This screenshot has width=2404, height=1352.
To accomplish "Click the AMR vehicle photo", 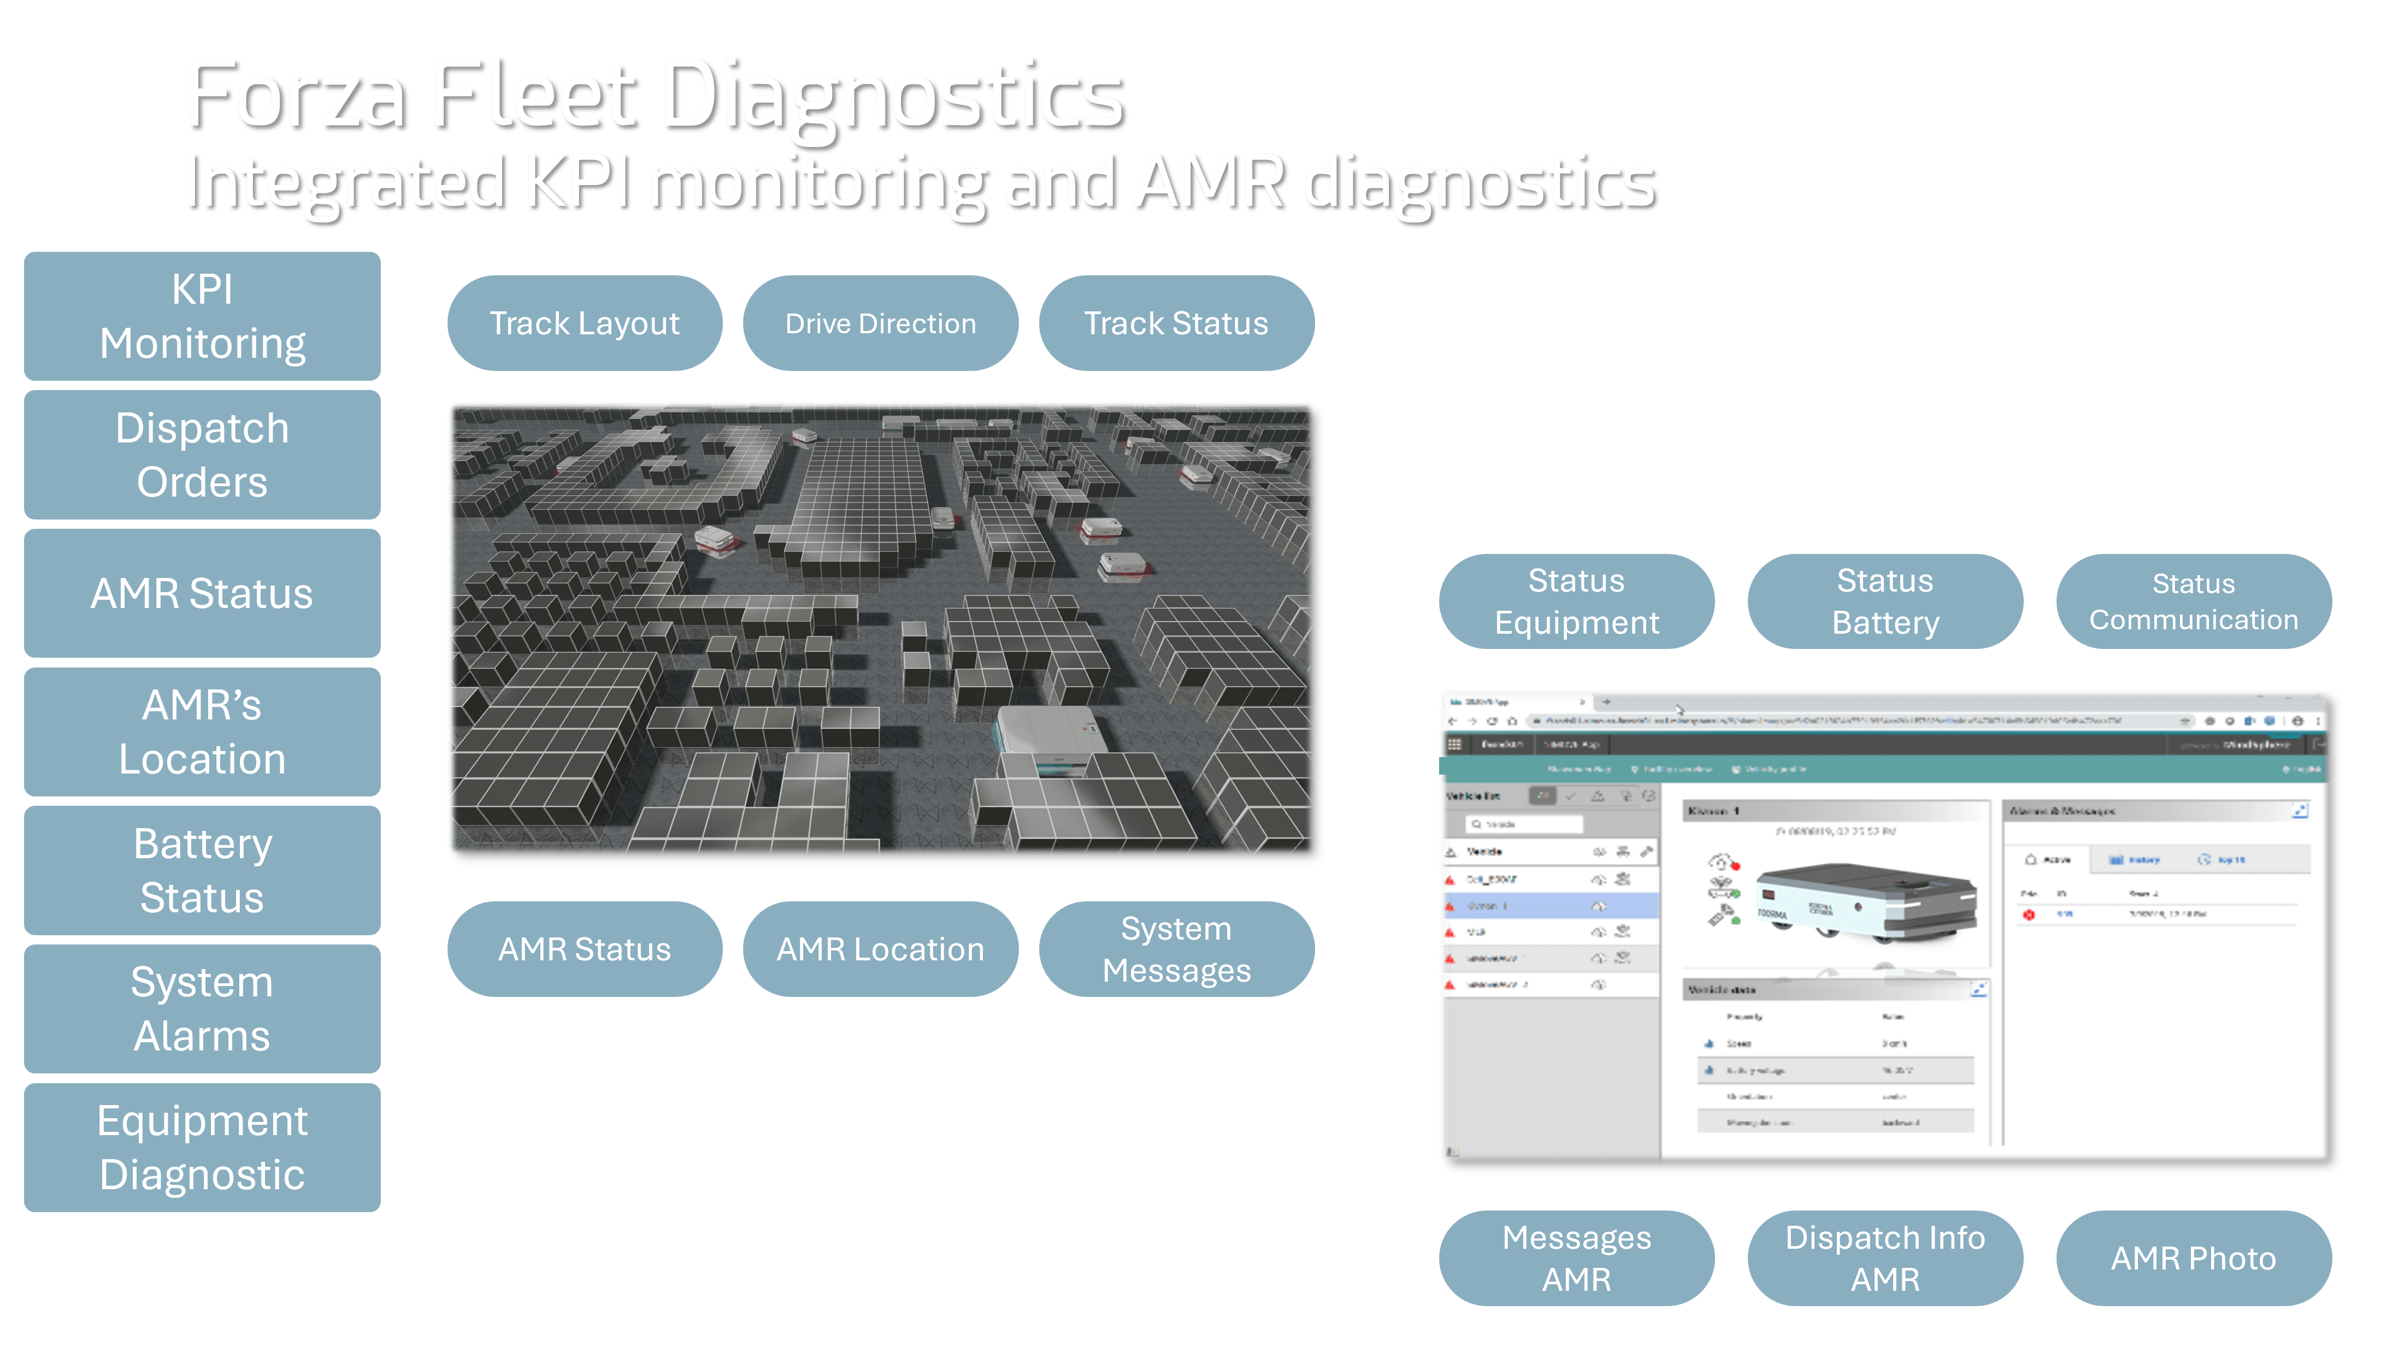I will [1866, 902].
